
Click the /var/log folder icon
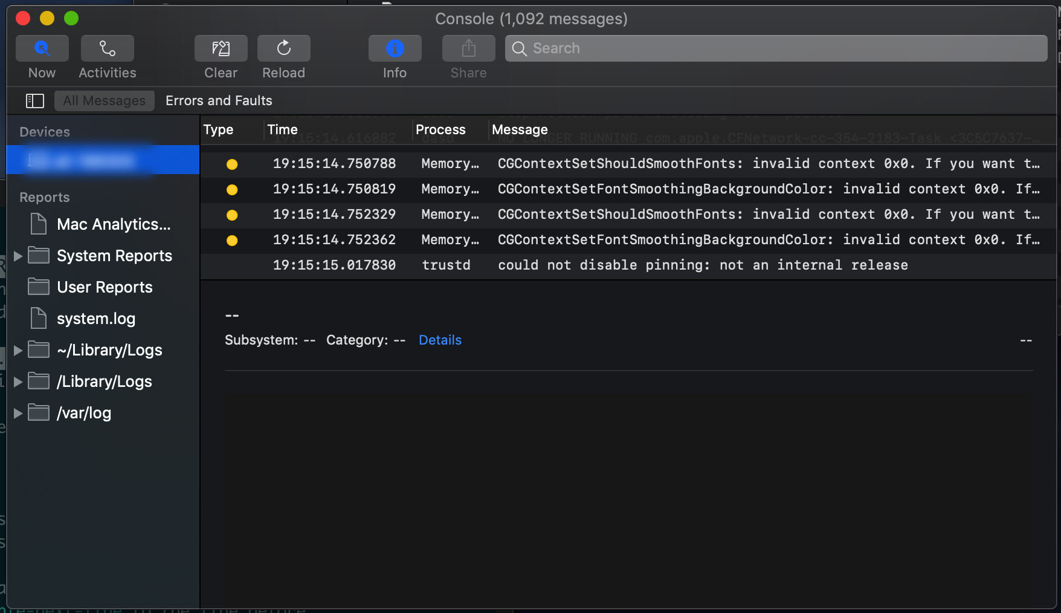39,412
